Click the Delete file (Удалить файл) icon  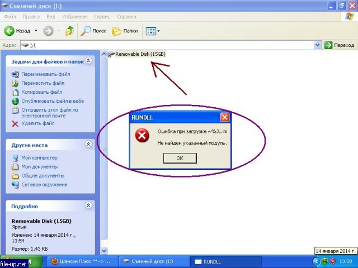click(x=15, y=123)
